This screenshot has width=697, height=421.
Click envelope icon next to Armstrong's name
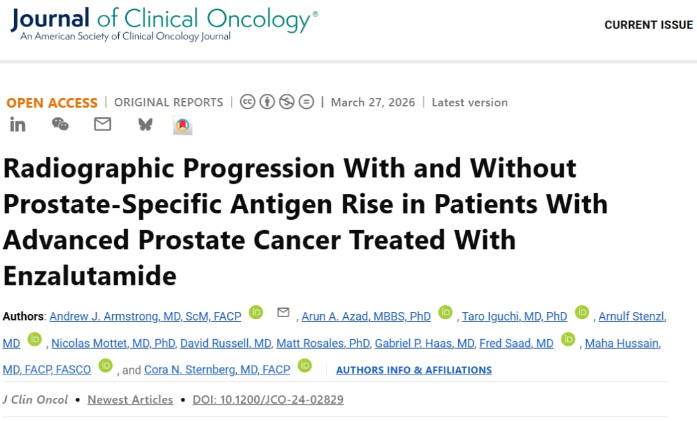point(283,313)
